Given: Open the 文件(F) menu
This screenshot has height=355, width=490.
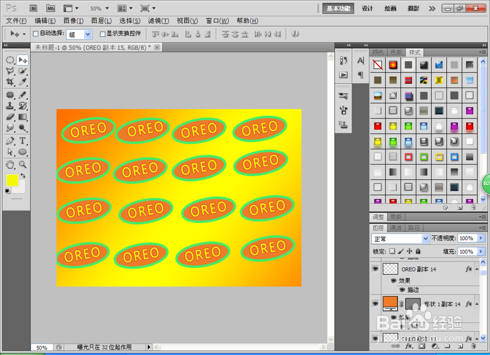Looking at the screenshot, I should (16, 21).
